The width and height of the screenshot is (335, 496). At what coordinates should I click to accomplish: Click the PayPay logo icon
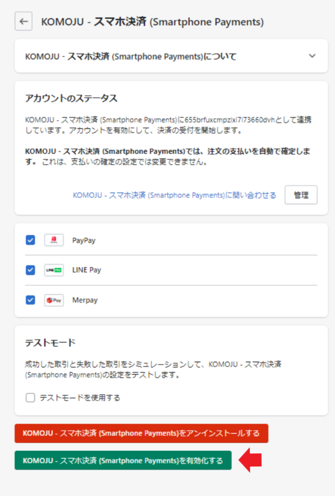pos(54,240)
